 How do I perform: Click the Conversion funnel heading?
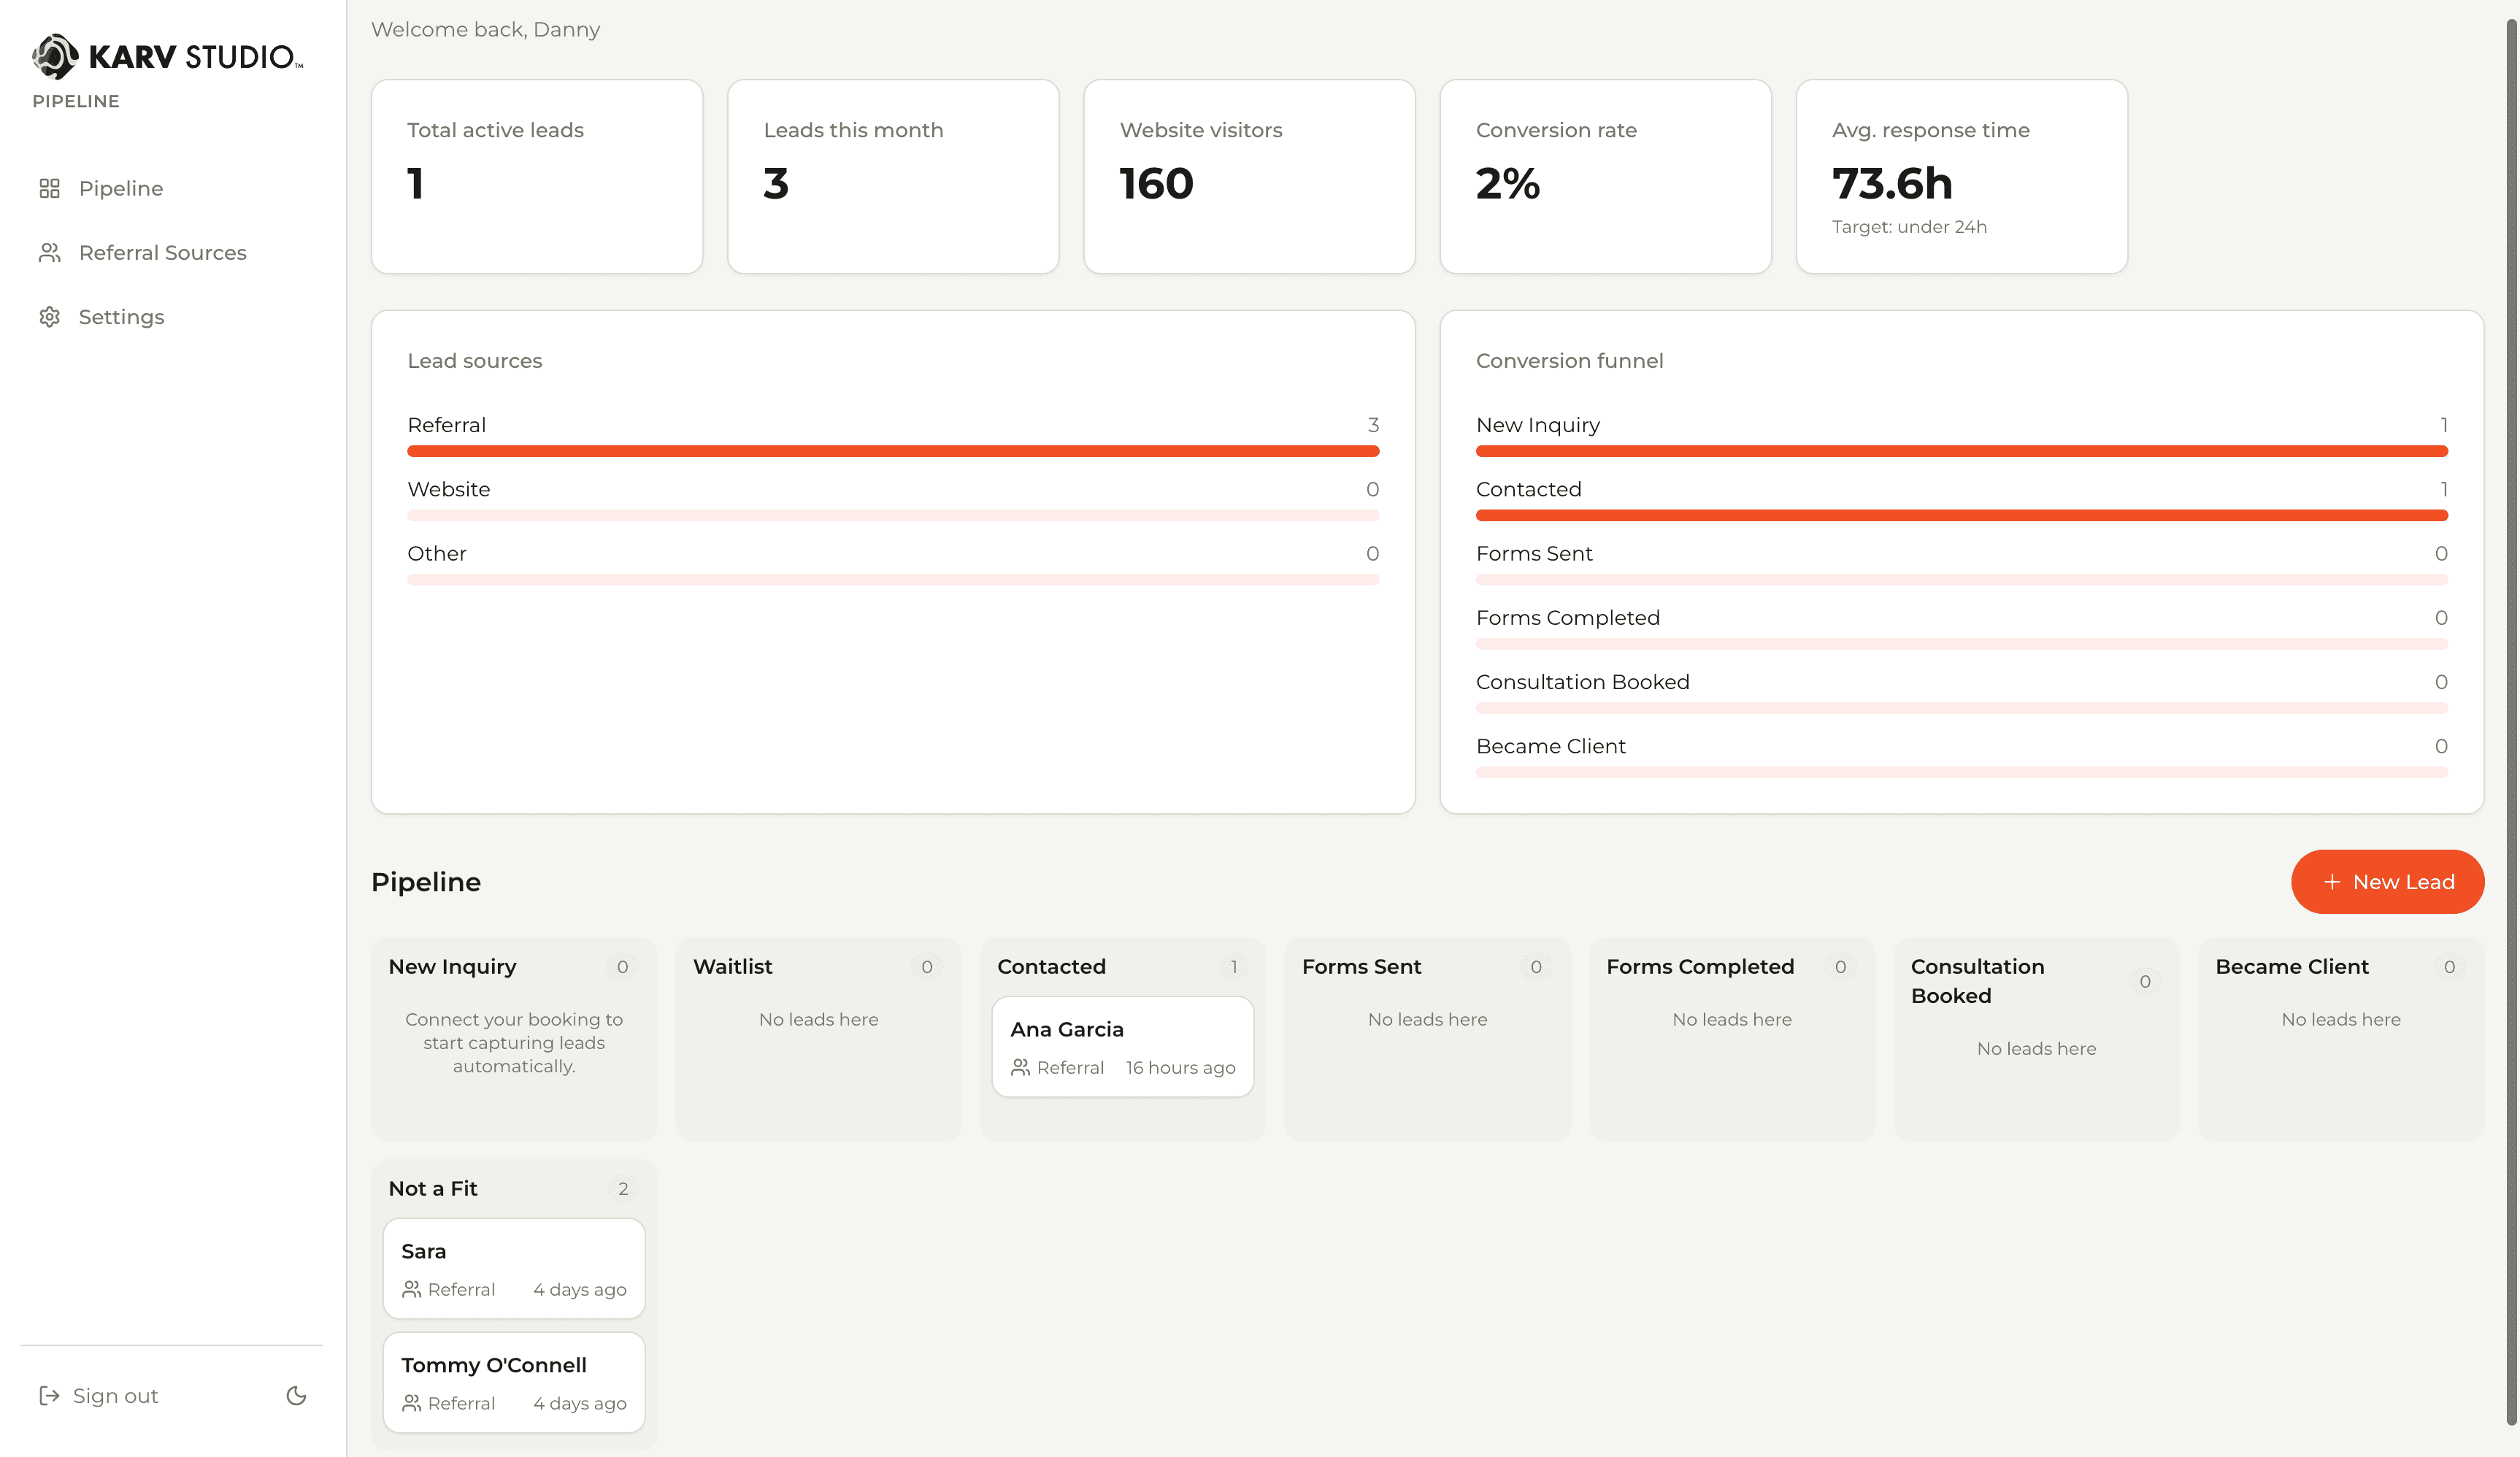point(1569,360)
